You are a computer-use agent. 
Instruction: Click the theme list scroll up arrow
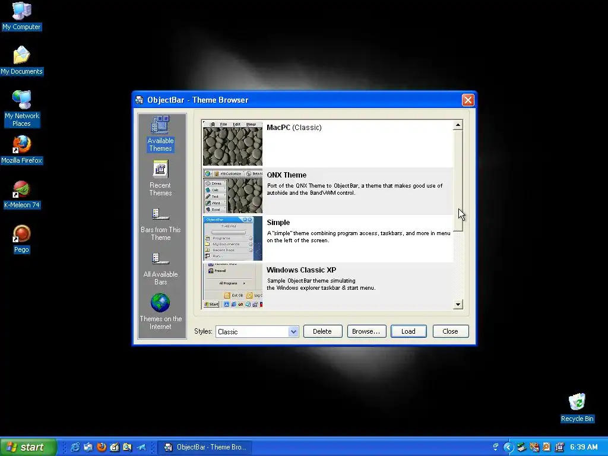point(458,125)
